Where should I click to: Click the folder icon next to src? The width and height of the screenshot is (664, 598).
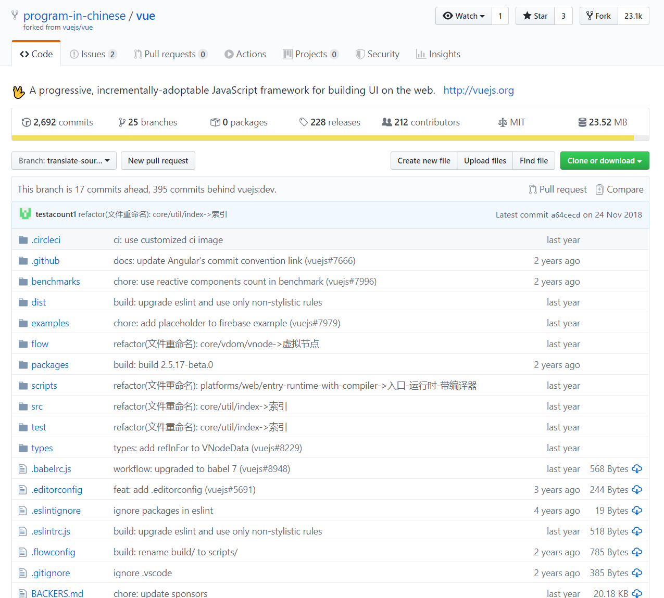point(23,406)
